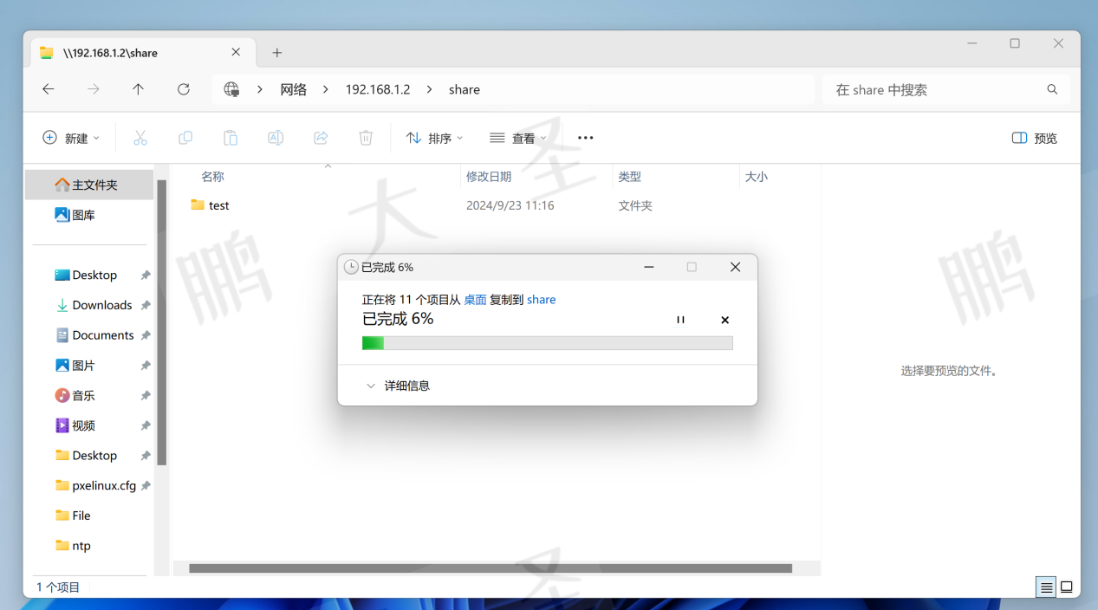Image resolution: width=1098 pixels, height=610 pixels.
Task: Click the green copy progress bar
Action: coord(548,343)
